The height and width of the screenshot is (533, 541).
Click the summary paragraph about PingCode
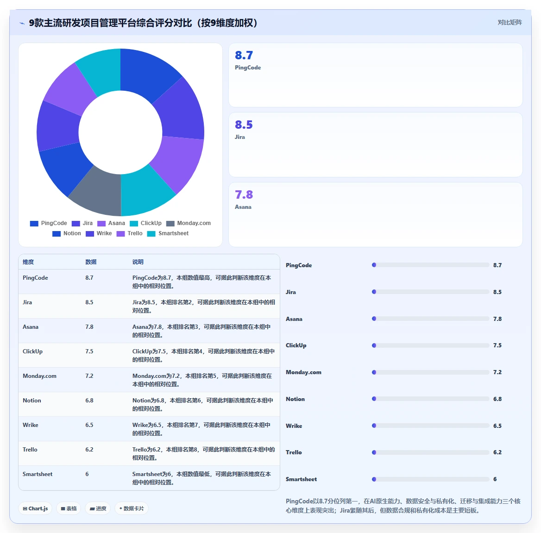click(403, 506)
